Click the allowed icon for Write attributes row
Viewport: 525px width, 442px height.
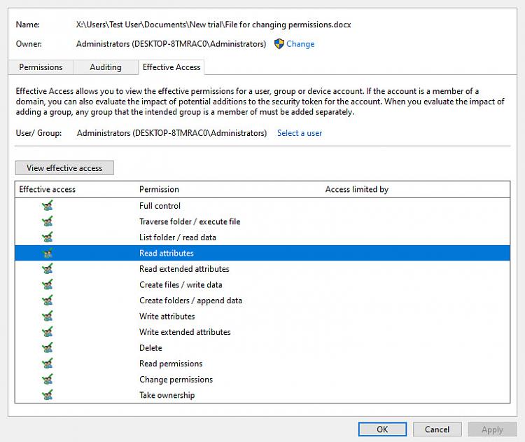(48, 316)
